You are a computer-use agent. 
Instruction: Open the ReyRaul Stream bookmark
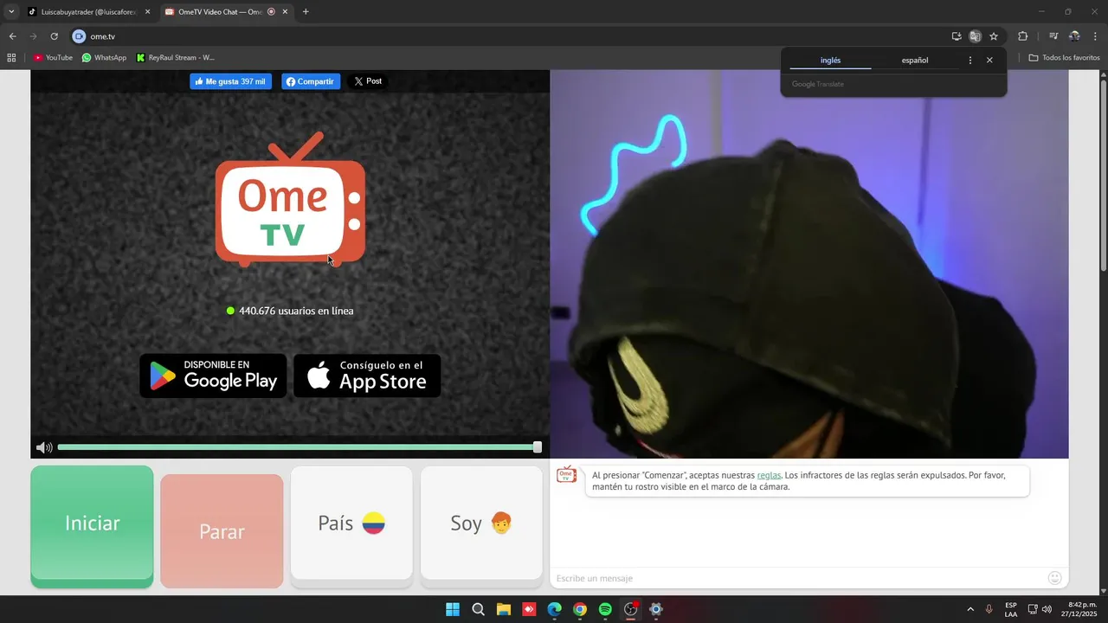[x=176, y=58]
